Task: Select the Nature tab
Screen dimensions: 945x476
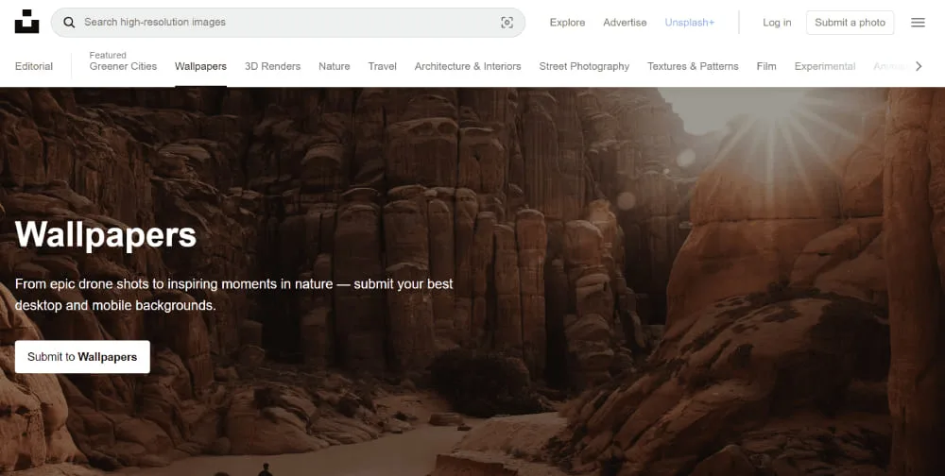Action: point(335,66)
